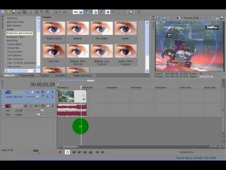Image resolution: width=226 pixels, height=170 pixels.
Task: Click Go to Start in transport bar
Action: pyautogui.click(x=97, y=152)
